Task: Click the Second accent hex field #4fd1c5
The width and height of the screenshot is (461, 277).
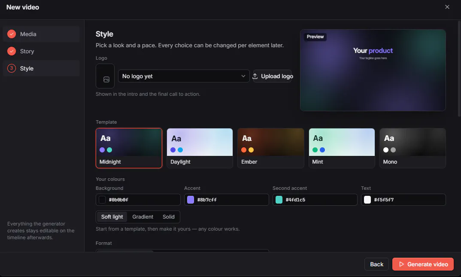Action: click(x=315, y=200)
